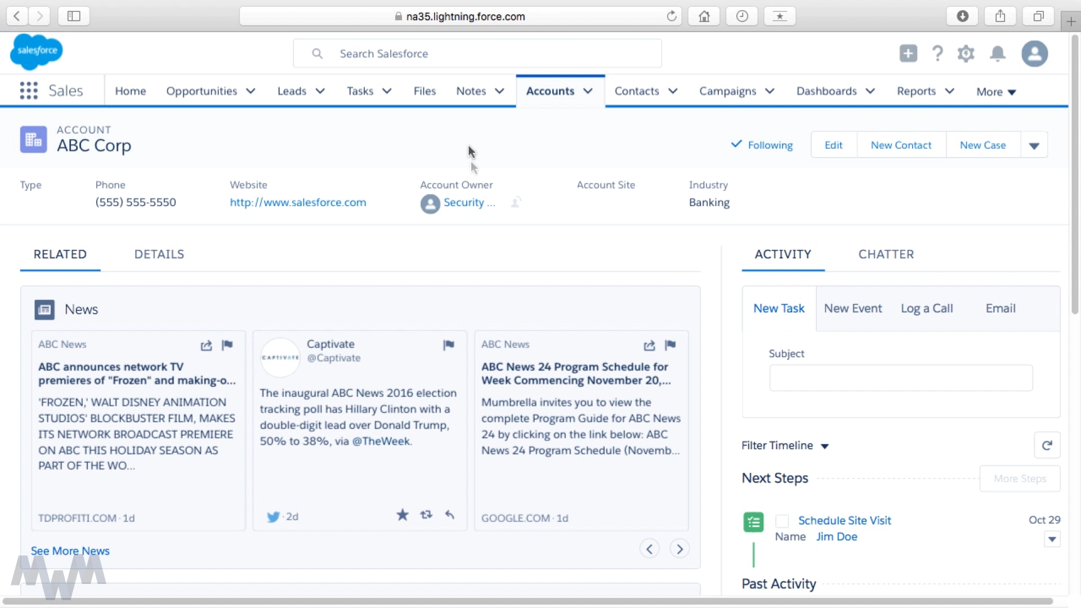
Task: Click the News section icon
Action: point(44,310)
